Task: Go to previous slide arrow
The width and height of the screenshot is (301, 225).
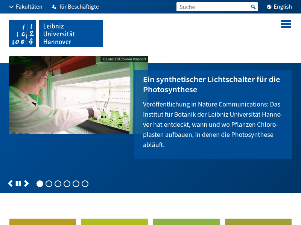Action: 11,183
